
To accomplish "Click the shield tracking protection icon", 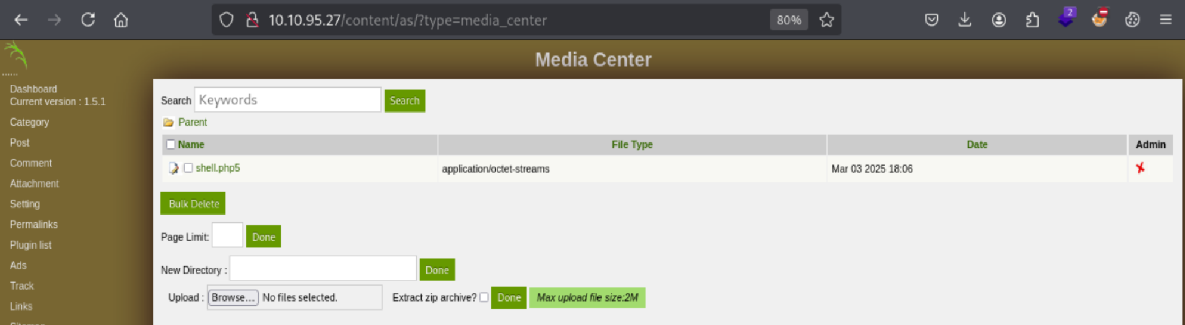I will tap(227, 20).
